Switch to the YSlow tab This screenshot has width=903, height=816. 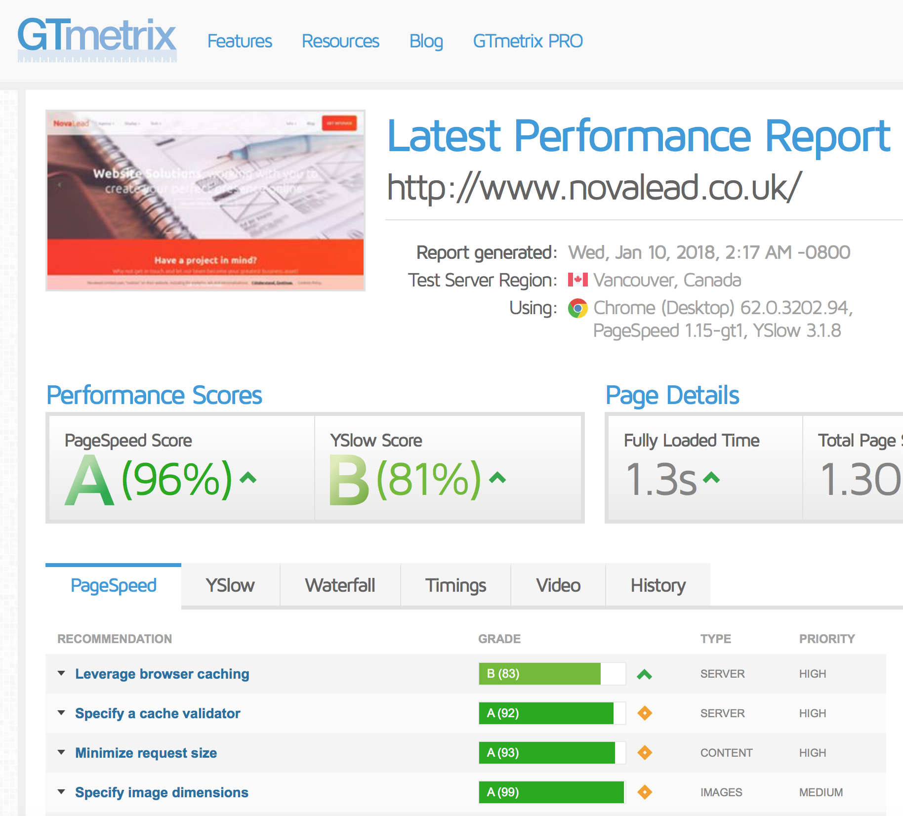(x=230, y=585)
